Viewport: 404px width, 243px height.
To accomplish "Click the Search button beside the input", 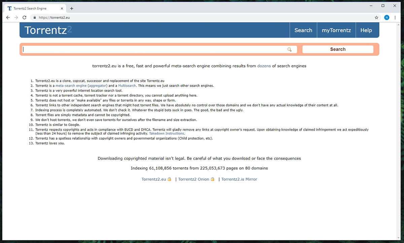I will point(338,49).
